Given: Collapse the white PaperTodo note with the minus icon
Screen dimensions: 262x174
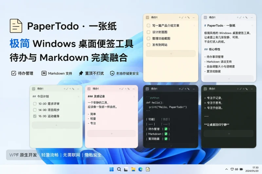Looking at the screenshot, I should click(252, 18).
